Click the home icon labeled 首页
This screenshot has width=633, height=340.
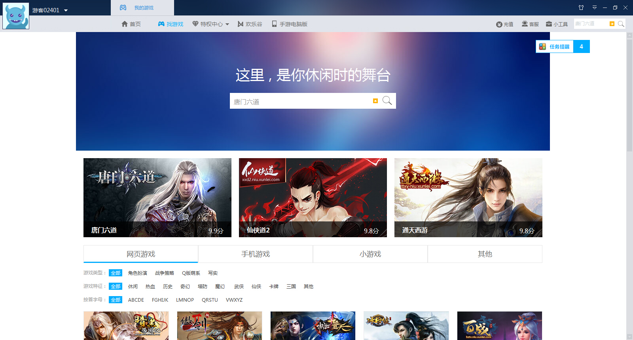click(125, 24)
